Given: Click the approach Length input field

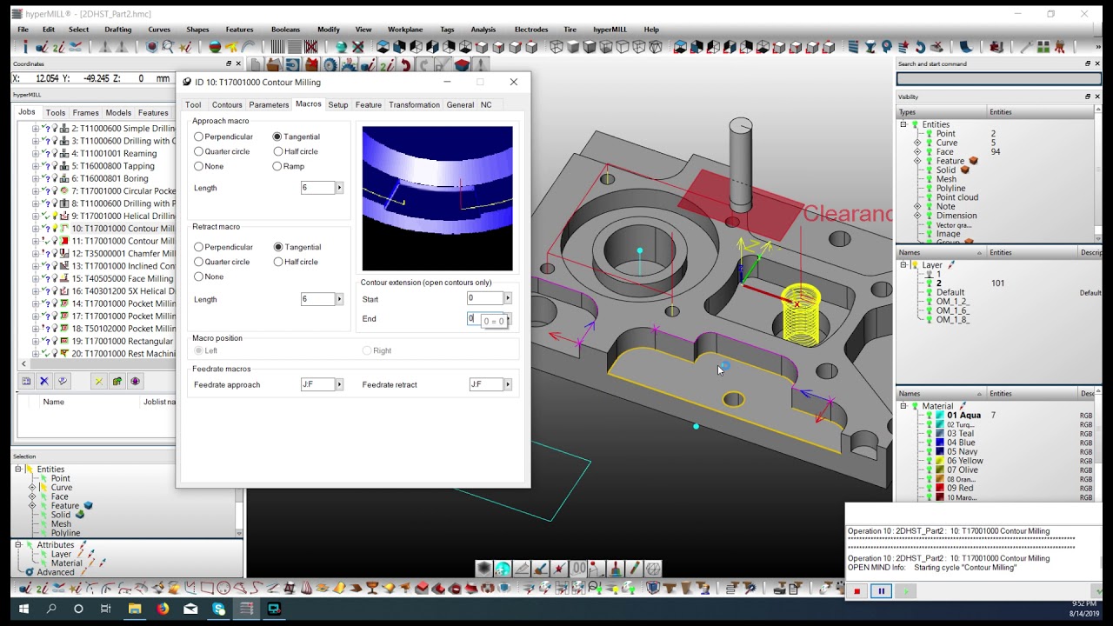Looking at the screenshot, I should [317, 188].
